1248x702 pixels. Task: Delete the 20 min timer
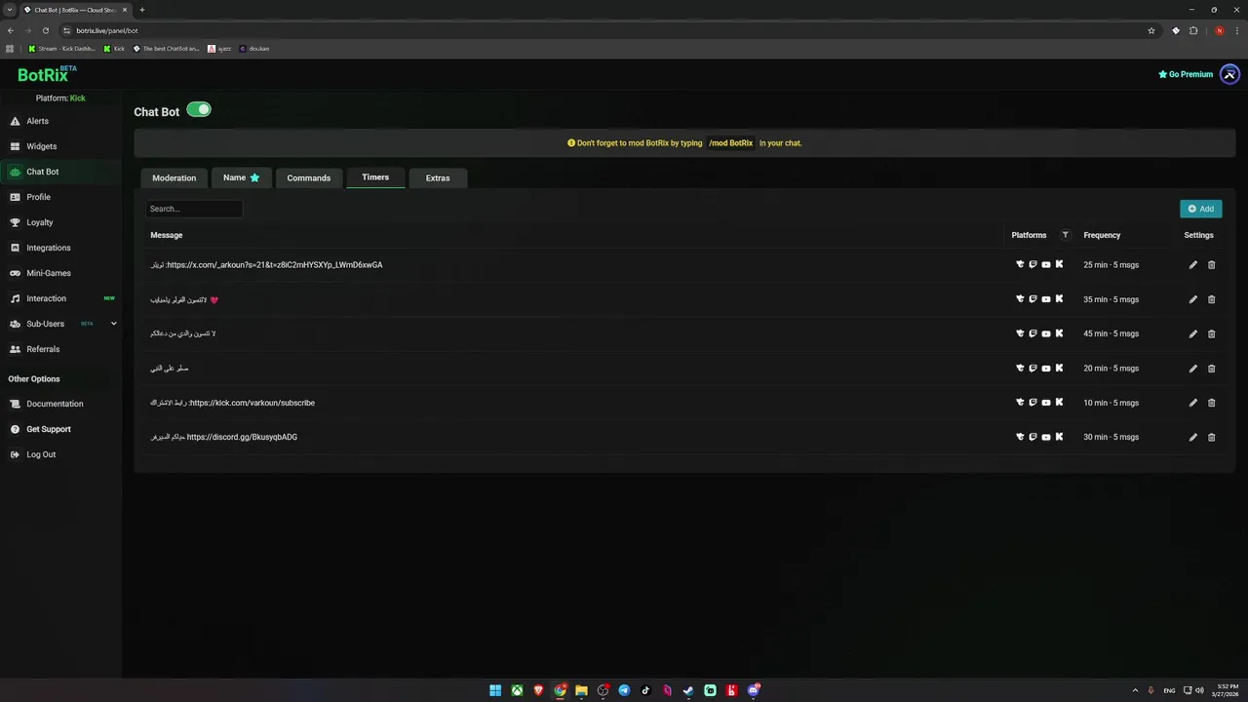[1212, 369]
